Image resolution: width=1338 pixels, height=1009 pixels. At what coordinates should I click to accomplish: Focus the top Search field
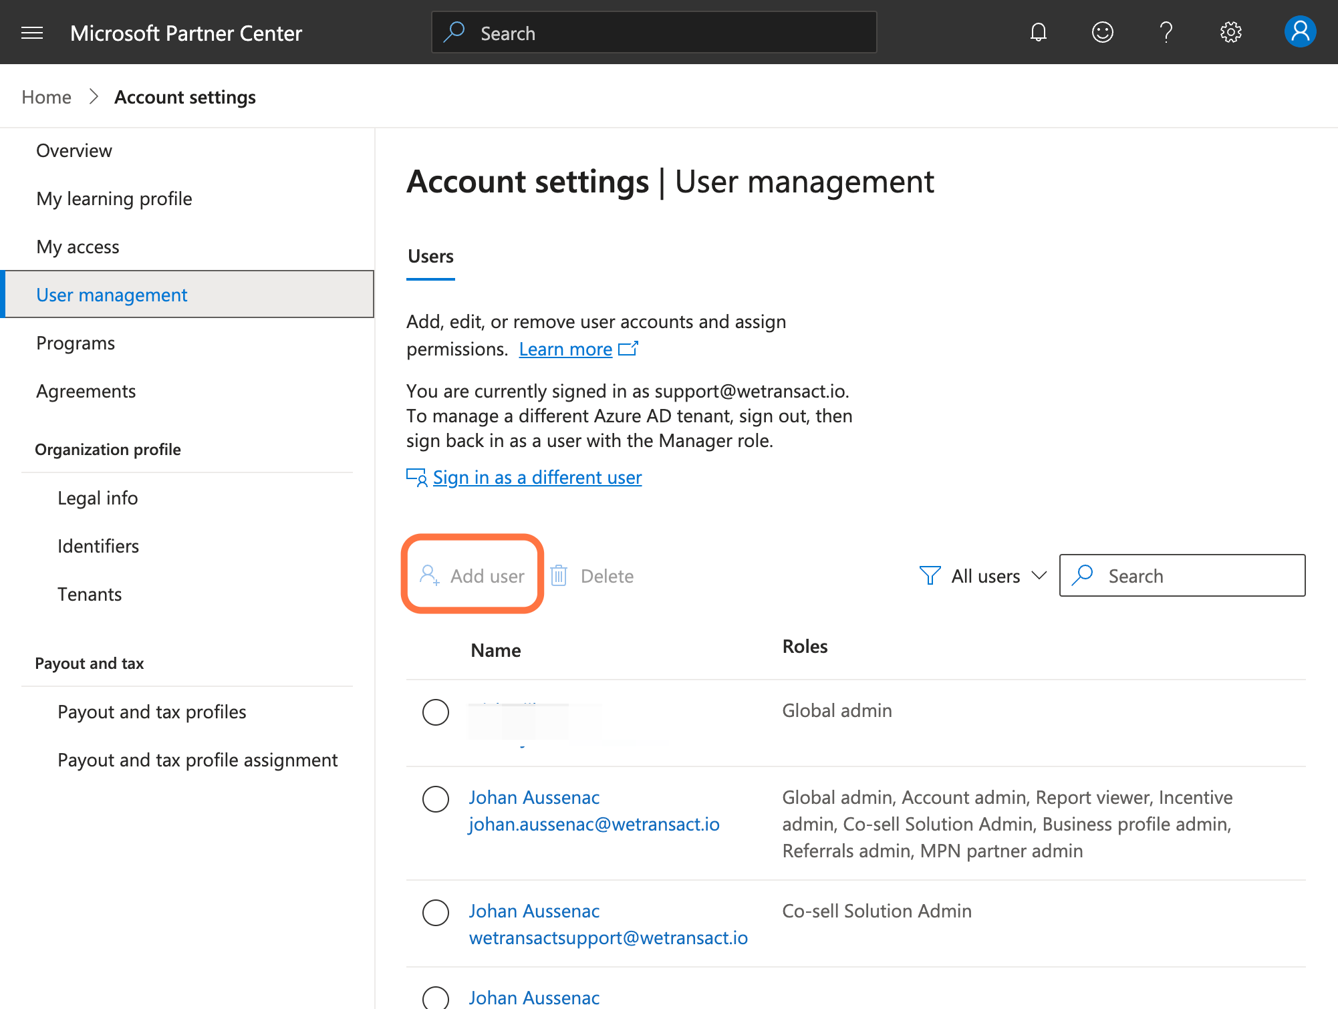click(x=654, y=32)
